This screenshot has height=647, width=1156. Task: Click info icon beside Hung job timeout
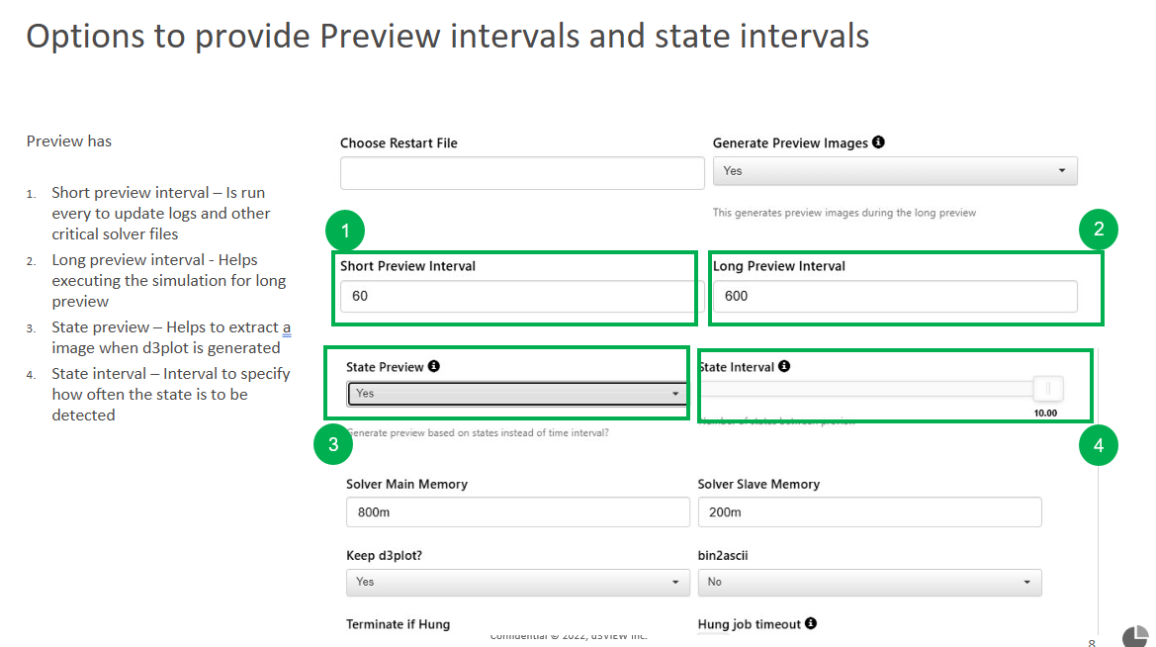[x=811, y=623]
